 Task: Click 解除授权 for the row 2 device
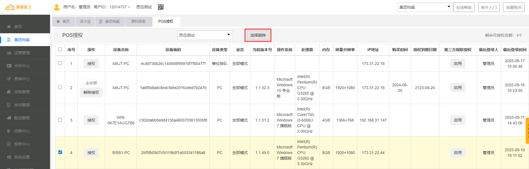tap(91, 92)
